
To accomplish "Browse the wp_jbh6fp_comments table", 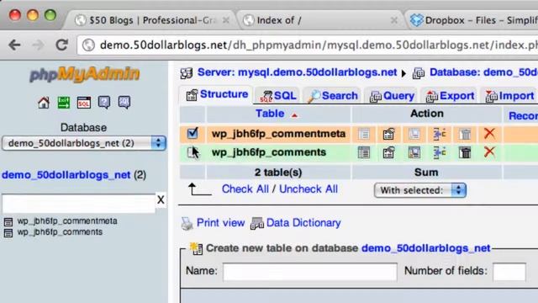I will tap(364, 152).
